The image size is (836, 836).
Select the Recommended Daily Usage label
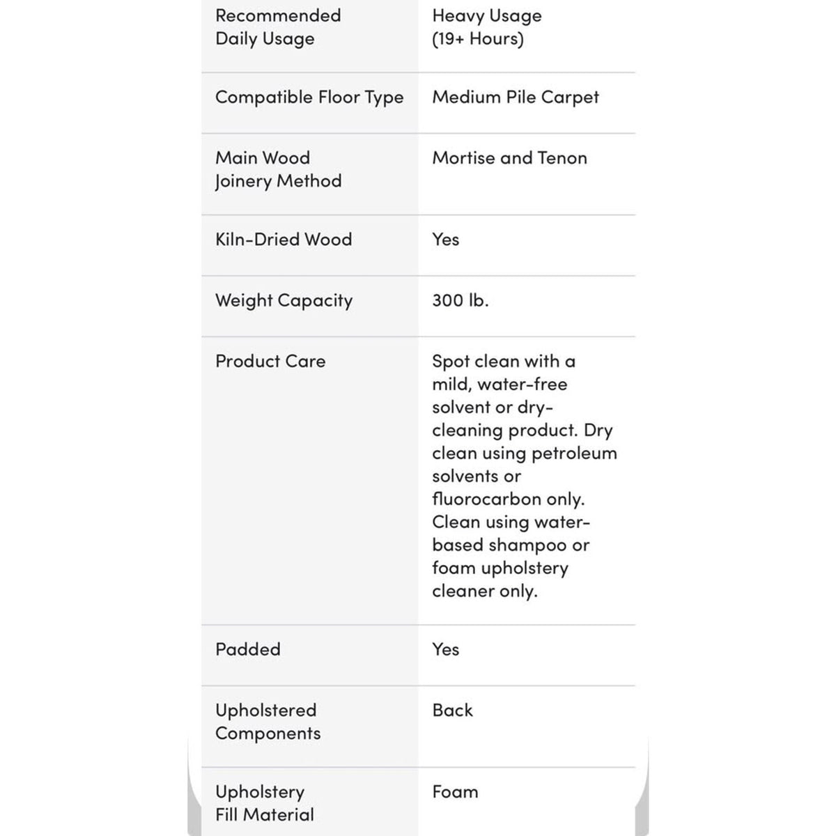pyautogui.click(x=278, y=27)
